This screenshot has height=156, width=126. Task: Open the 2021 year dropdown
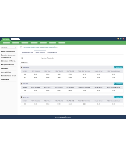24,58
